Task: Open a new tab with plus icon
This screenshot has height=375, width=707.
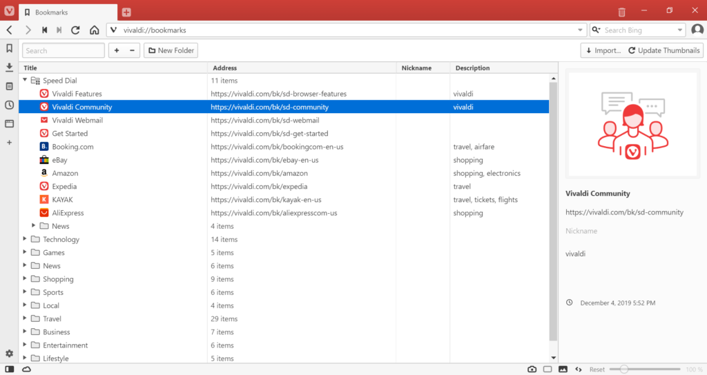Action: point(126,12)
